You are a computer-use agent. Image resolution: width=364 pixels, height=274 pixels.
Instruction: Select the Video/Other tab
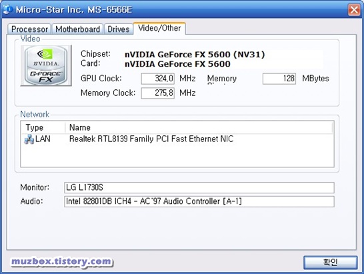tap(159, 28)
